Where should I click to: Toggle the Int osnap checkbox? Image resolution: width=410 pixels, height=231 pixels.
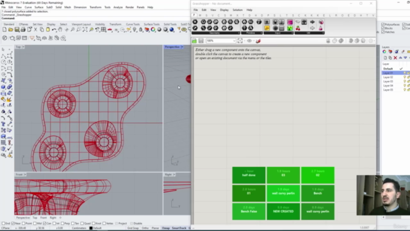tap(54, 223)
